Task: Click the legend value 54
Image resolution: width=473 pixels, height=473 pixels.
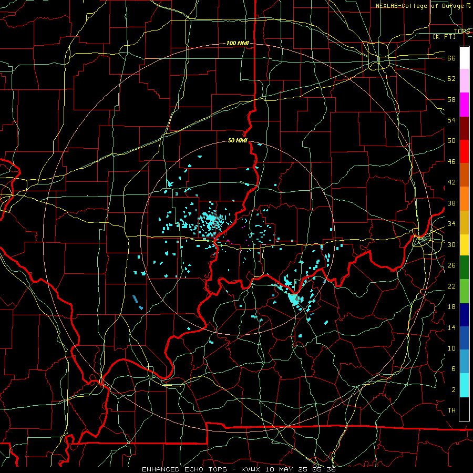Action: pos(451,120)
